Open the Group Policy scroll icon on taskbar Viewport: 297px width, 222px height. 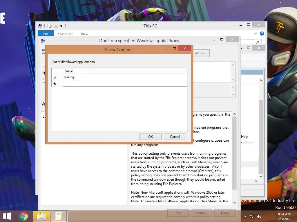(59, 216)
